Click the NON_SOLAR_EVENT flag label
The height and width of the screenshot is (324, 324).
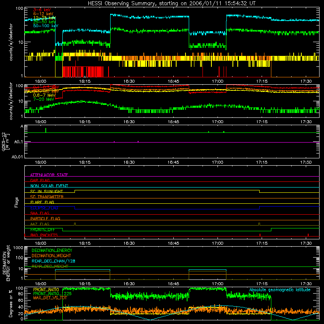pos(49,186)
